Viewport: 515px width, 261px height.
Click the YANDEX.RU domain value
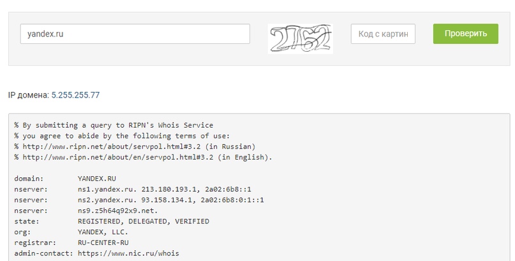click(x=97, y=179)
